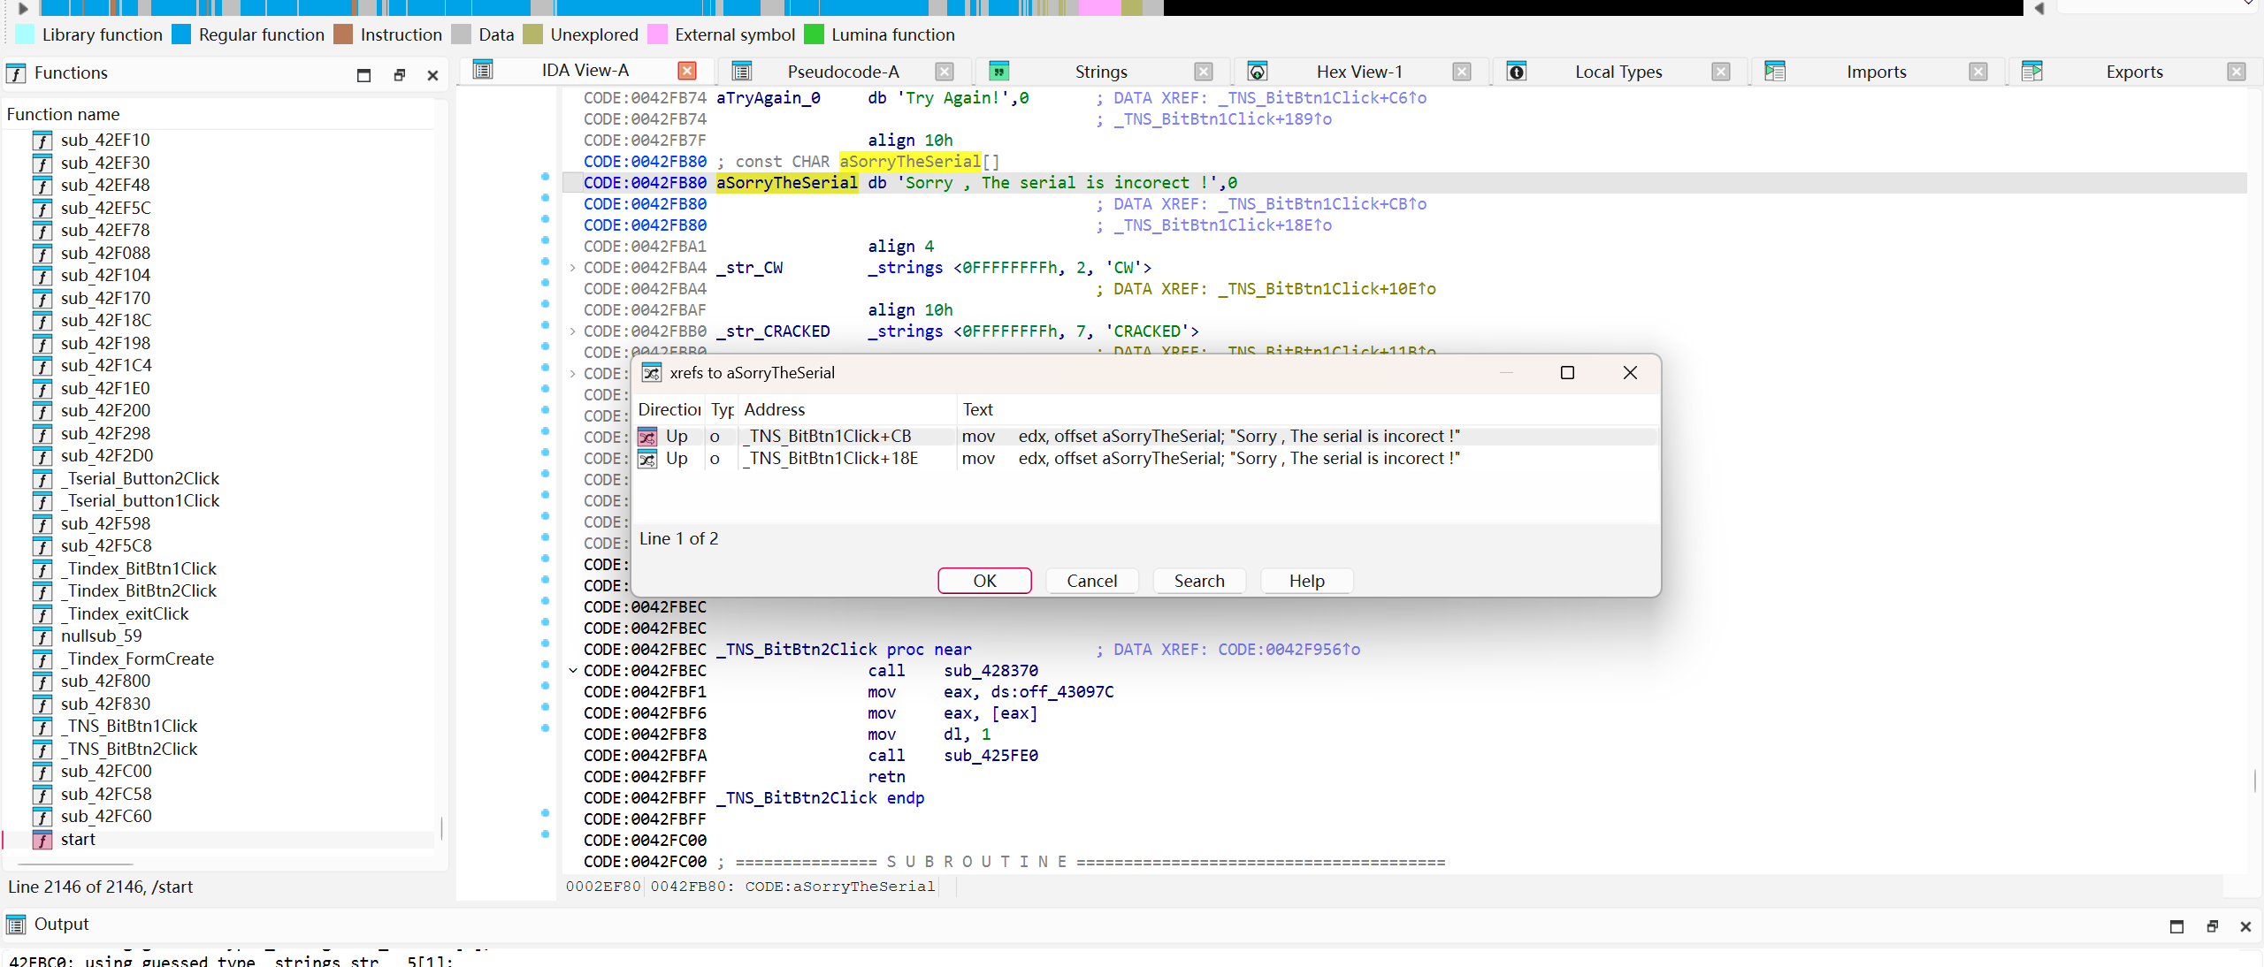Click function icon next to _Tindex_FormCreate

[42, 659]
